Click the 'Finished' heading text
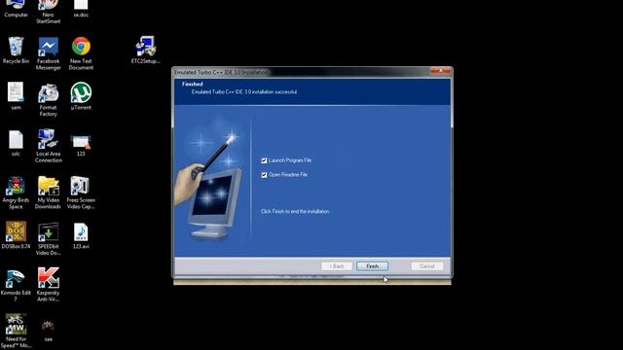This screenshot has width=623, height=350. [193, 85]
